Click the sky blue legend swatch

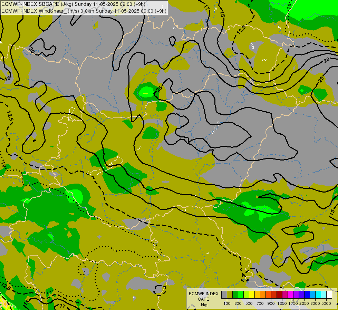point(313,295)
